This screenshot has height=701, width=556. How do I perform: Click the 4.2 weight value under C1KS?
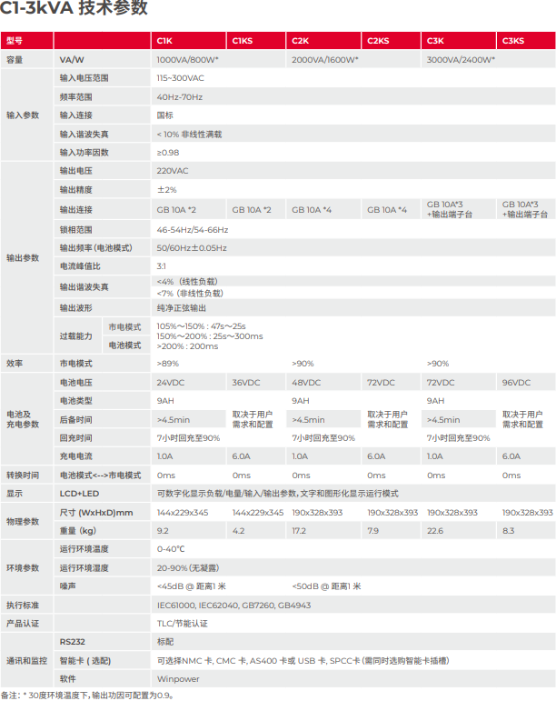pyautogui.click(x=238, y=531)
